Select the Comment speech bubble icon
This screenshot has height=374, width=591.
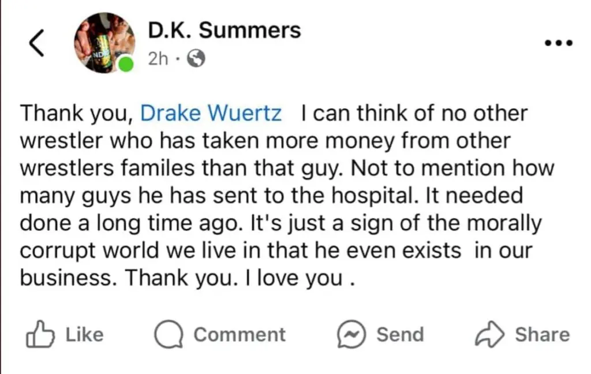coord(169,334)
